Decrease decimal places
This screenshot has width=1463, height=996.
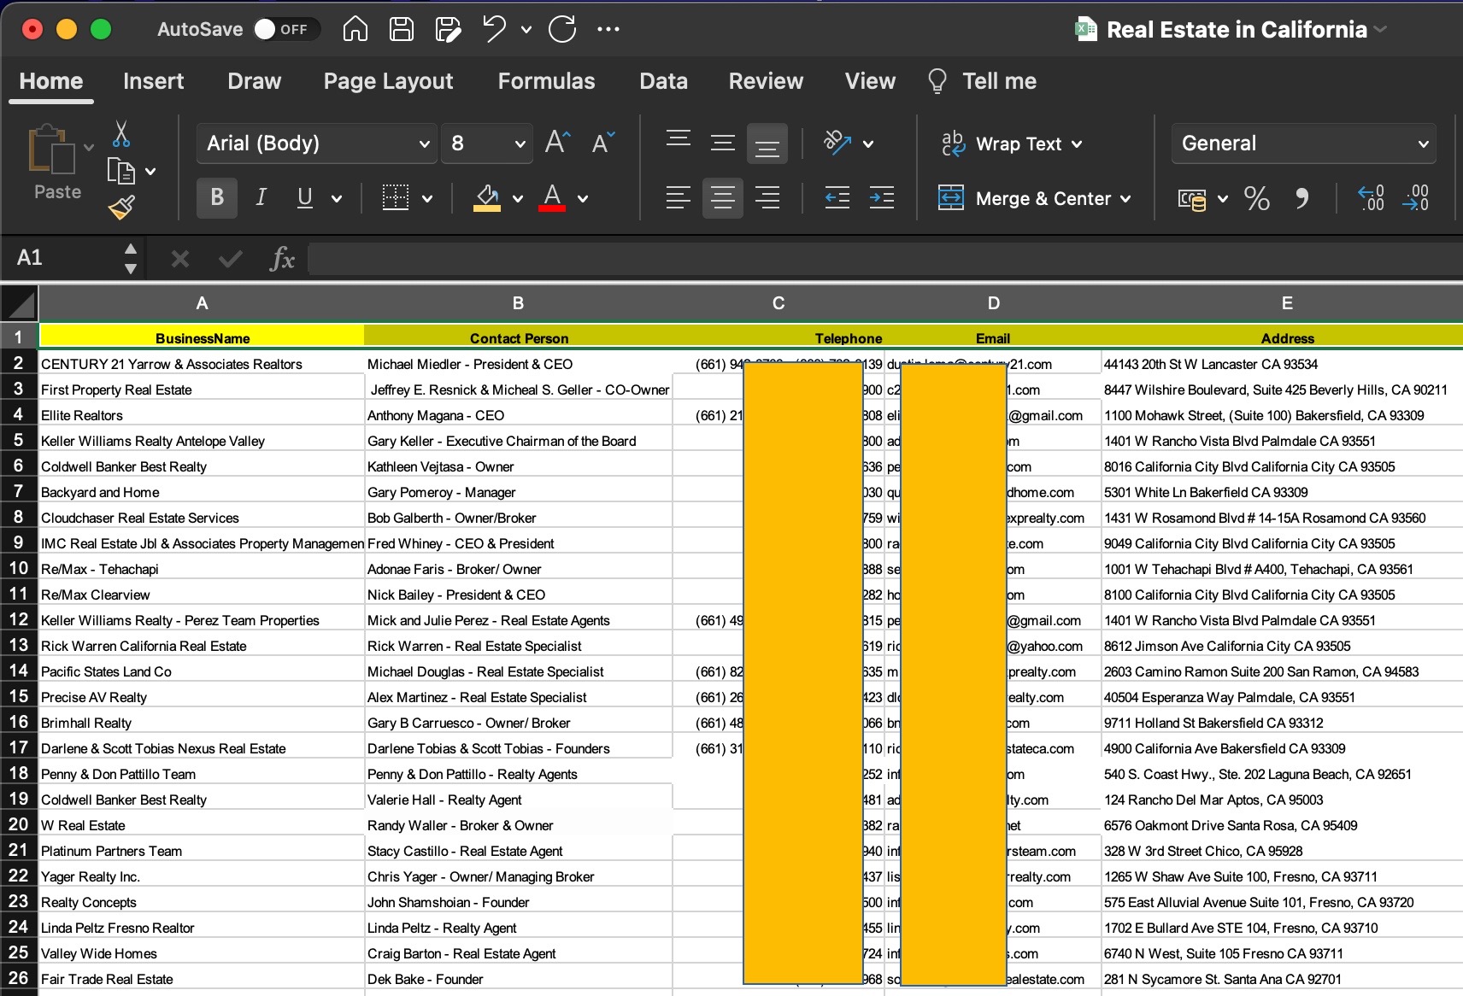point(1415,198)
